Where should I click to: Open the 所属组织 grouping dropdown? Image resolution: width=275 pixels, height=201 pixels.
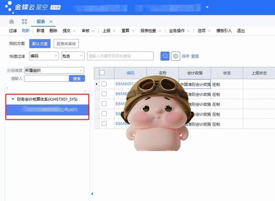tap(54, 70)
